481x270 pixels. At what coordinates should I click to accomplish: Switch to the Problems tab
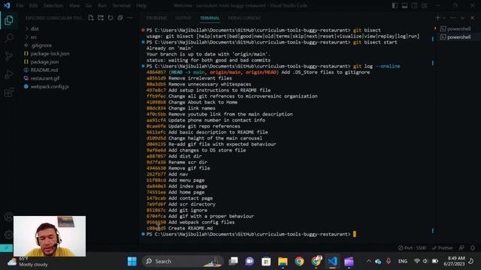click(x=156, y=18)
